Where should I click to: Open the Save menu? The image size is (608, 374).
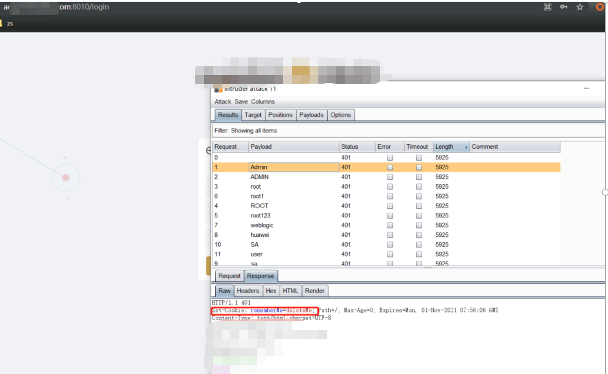[x=241, y=101]
